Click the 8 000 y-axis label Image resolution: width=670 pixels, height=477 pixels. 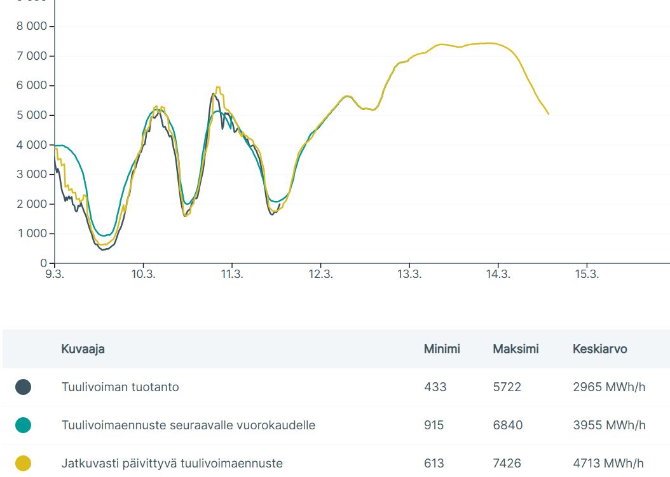(30, 26)
